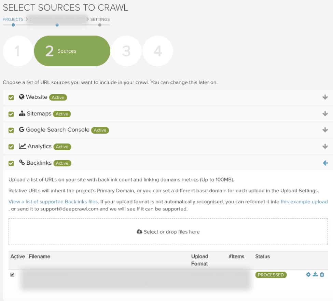Click the Google G icon
The image size is (333, 301).
[22, 129]
